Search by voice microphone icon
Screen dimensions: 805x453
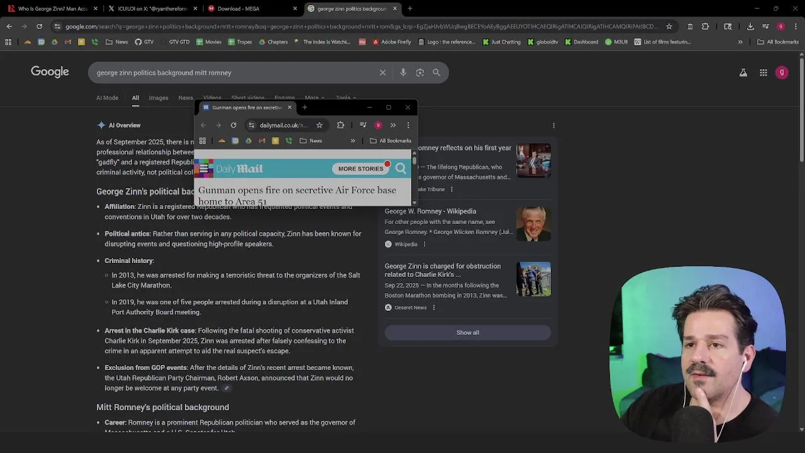click(x=403, y=72)
